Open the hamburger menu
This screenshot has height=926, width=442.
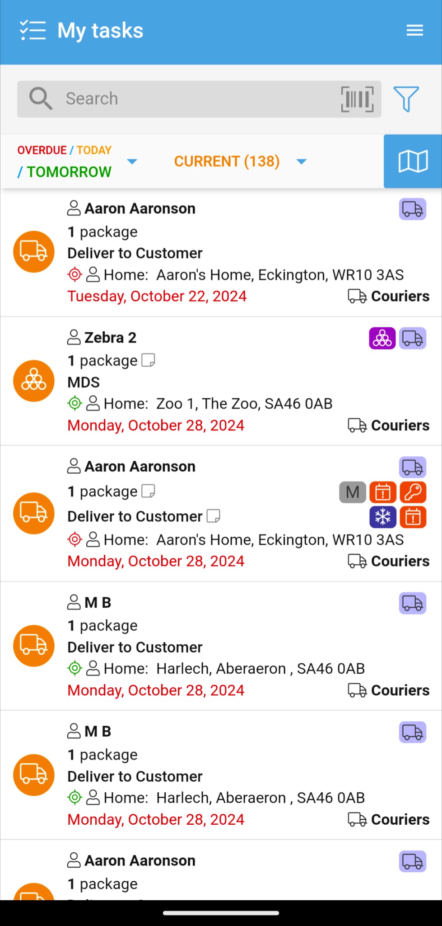point(414,30)
